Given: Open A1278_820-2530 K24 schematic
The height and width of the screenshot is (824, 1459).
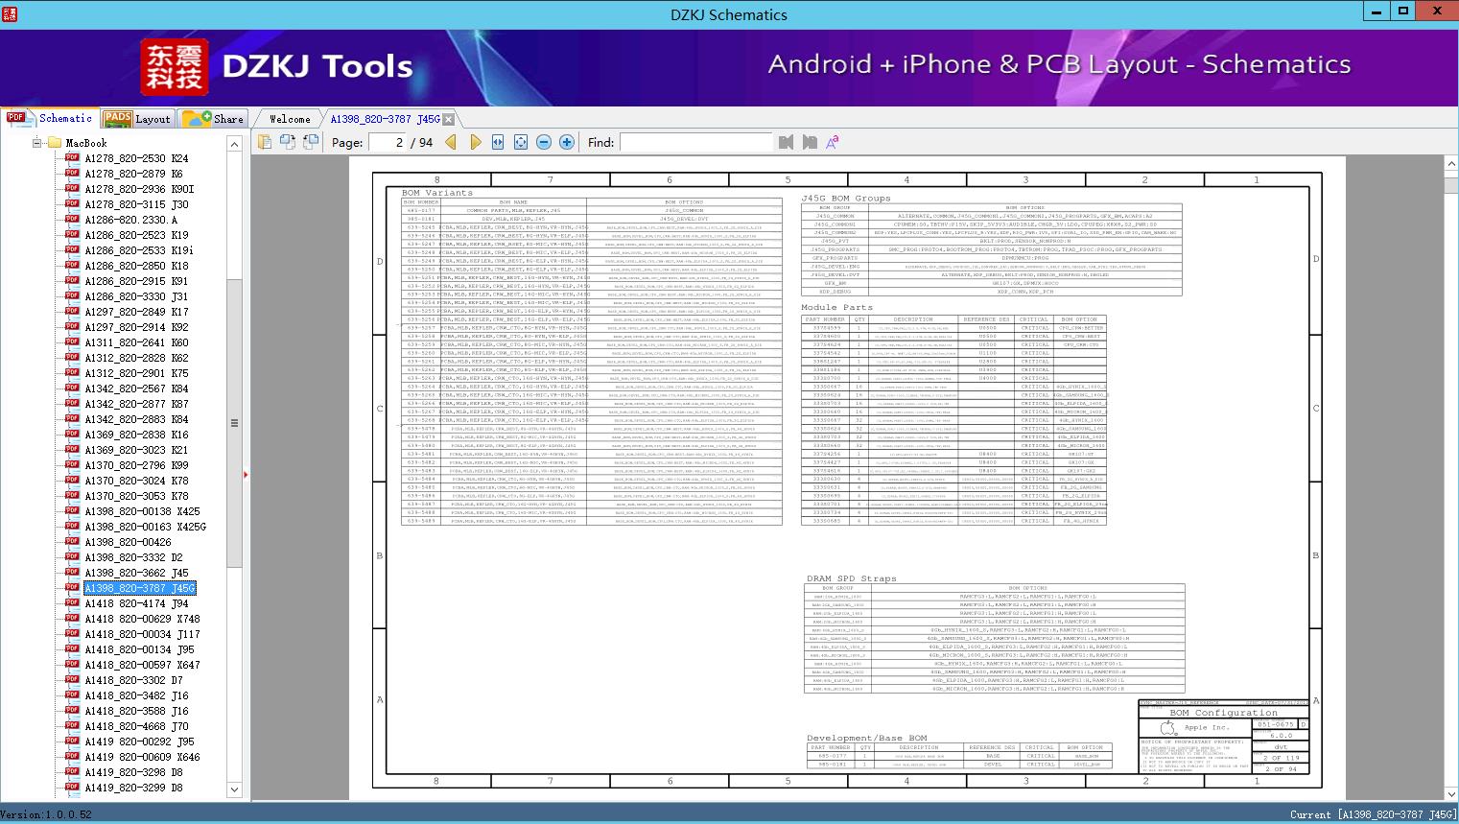Looking at the screenshot, I should pyautogui.click(x=136, y=158).
